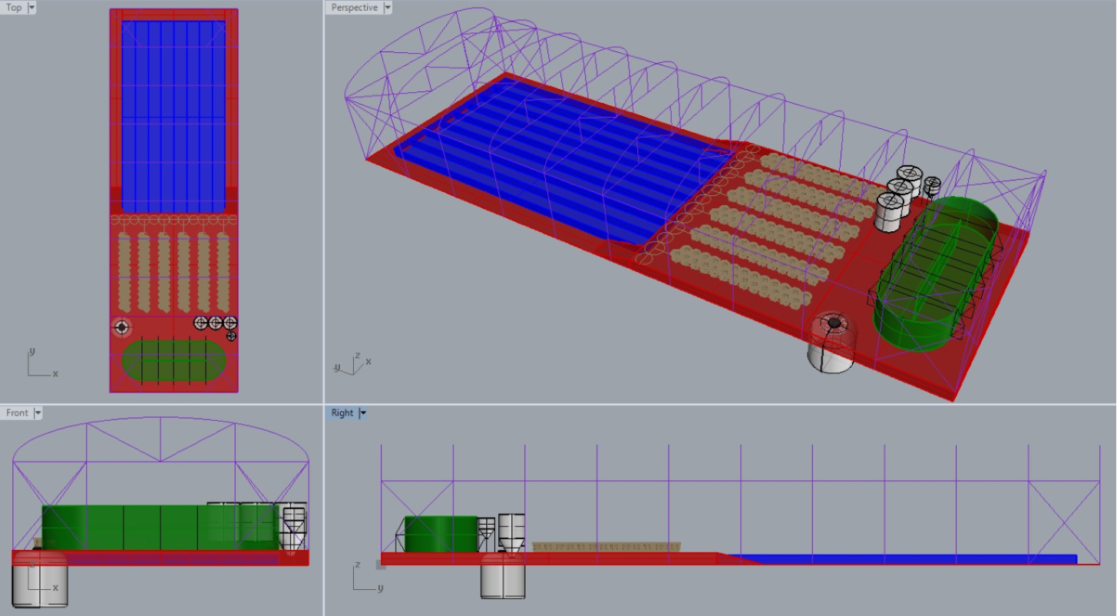Select the blue pool in Top viewport
1117x616 pixels.
point(173,115)
